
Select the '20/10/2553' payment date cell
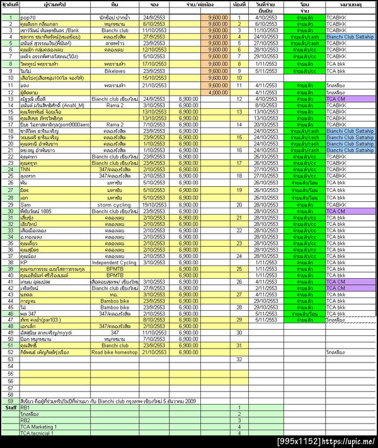click(266, 125)
